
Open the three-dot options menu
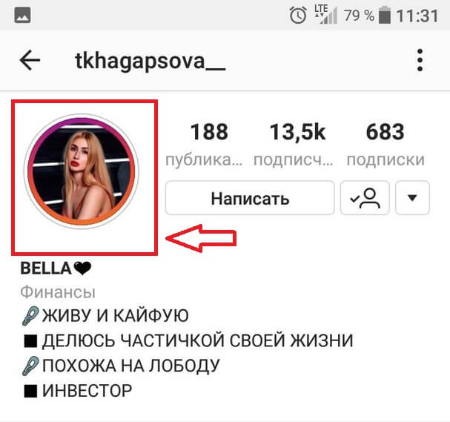[420, 60]
